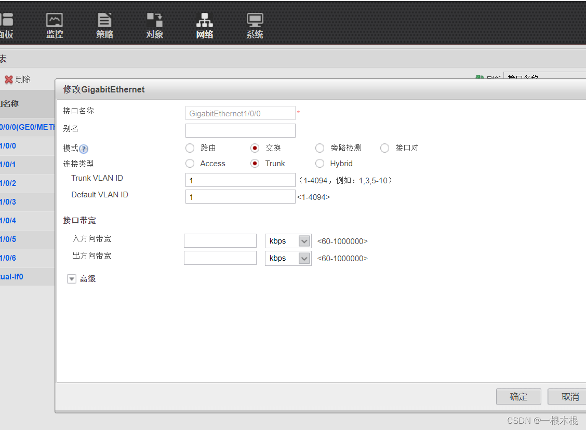This screenshot has height=430, width=586.
Task: Select 交换 switching mode
Action: pyautogui.click(x=255, y=148)
